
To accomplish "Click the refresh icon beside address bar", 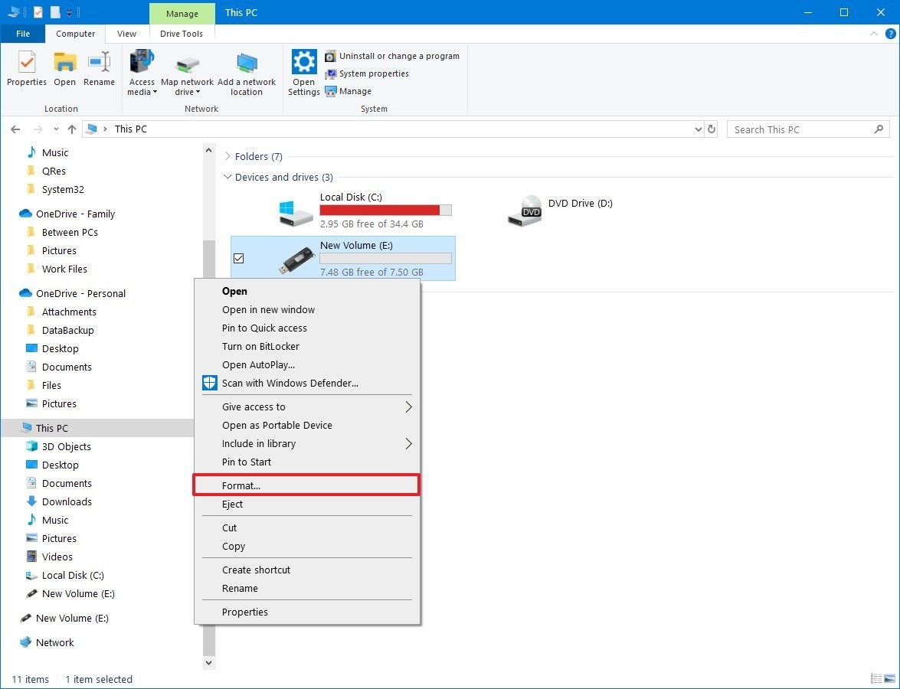I will tap(712, 129).
